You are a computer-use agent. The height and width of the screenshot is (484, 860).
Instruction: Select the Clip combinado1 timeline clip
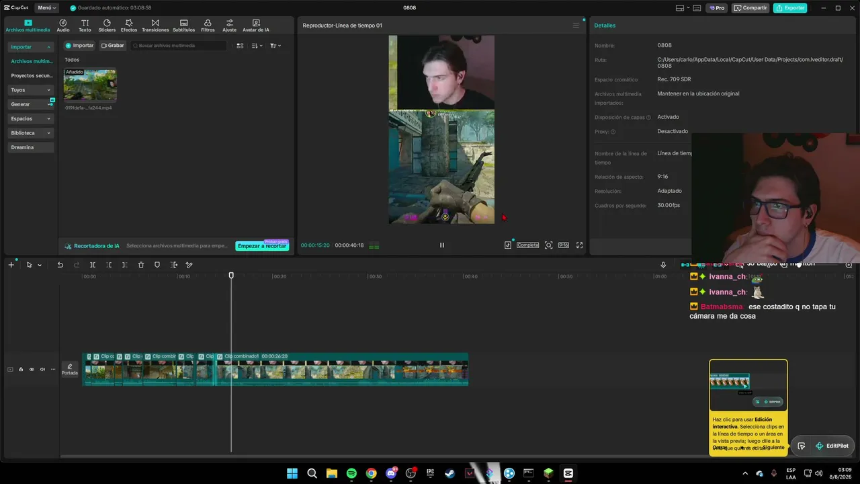pyautogui.click(x=343, y=369)
